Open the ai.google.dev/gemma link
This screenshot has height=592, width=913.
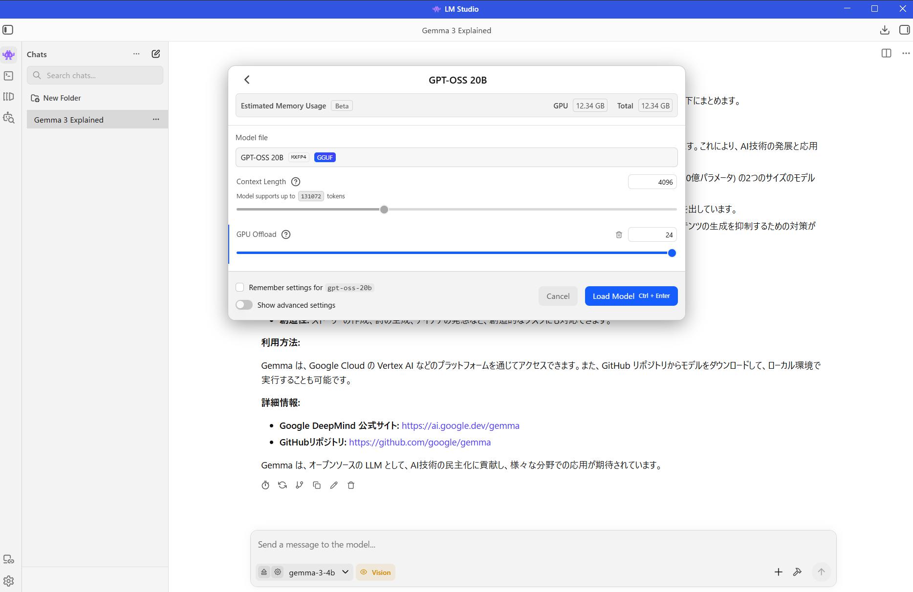coord(460,425)
